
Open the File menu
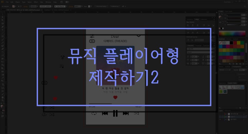[x=7, y=2]
